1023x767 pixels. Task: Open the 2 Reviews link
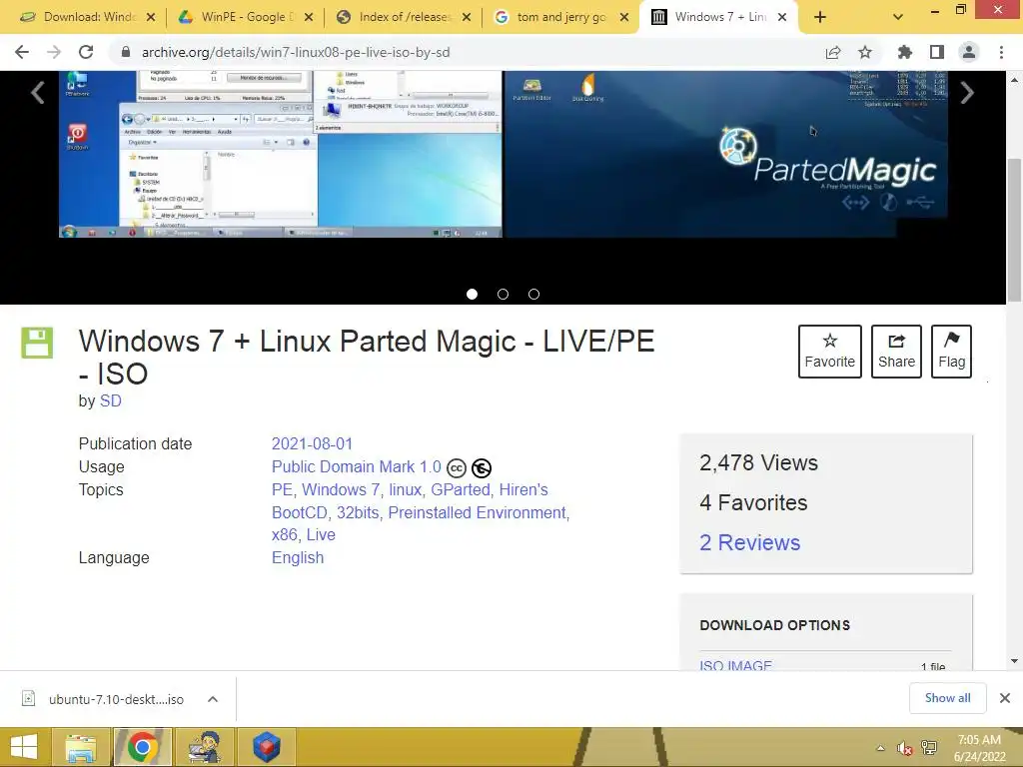(x=749, y=542)
